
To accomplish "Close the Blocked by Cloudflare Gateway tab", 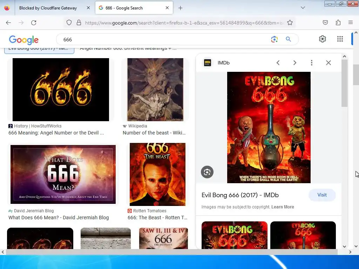I will pos(88,8).
